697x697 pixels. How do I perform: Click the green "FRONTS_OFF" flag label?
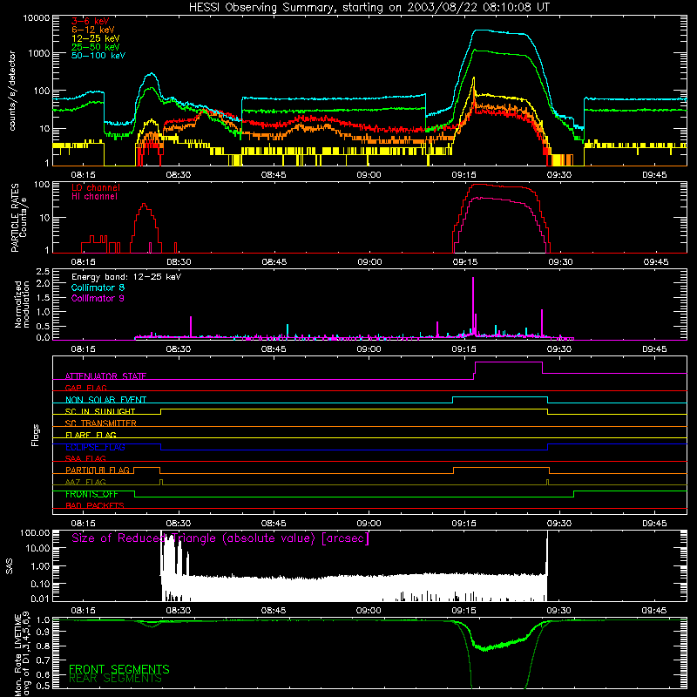pos(91,494)
